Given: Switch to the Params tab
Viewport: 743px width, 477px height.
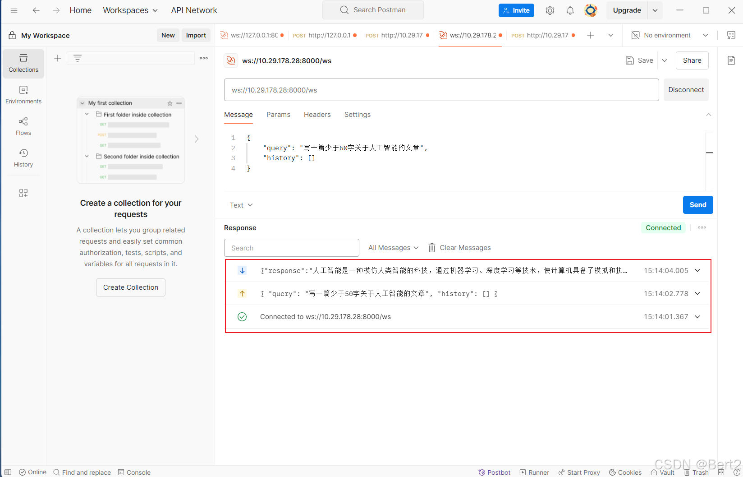Looking at the screenshot, I should pyautogui.click(x=278, y=115).
